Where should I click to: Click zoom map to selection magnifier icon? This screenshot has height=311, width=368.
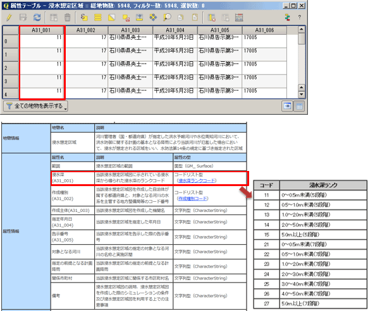pos(167,18)
